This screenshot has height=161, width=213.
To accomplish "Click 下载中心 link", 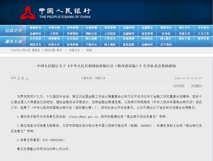I will coord(91,44).
